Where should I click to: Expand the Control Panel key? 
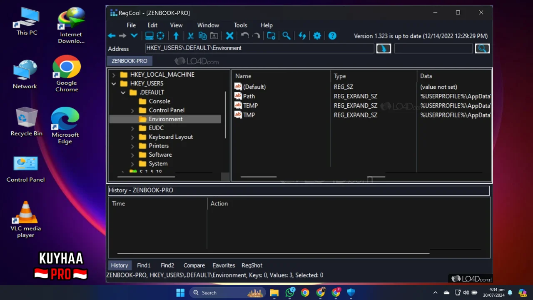132,110
